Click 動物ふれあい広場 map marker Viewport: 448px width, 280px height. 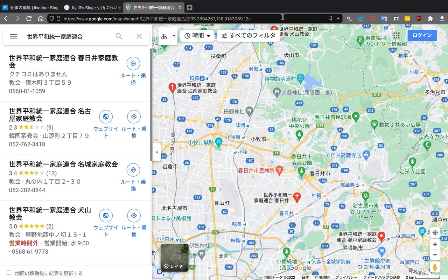pos(375,124)
